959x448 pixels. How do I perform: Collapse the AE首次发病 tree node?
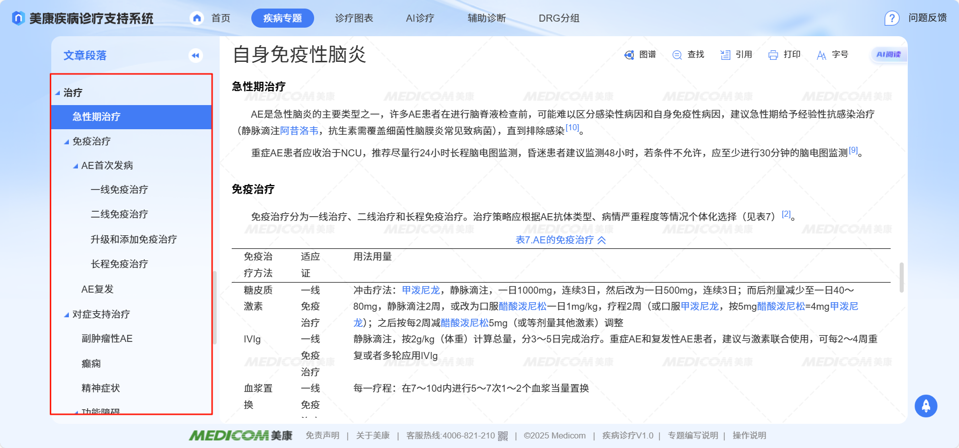coord(75,166)
